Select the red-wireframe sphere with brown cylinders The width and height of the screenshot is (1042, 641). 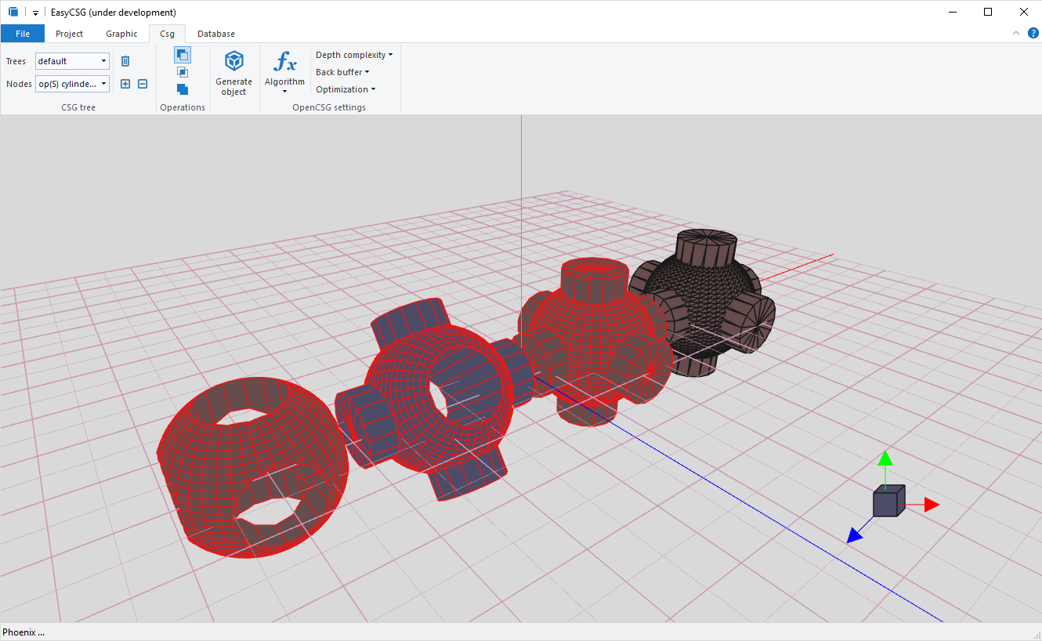coord(595,341)
